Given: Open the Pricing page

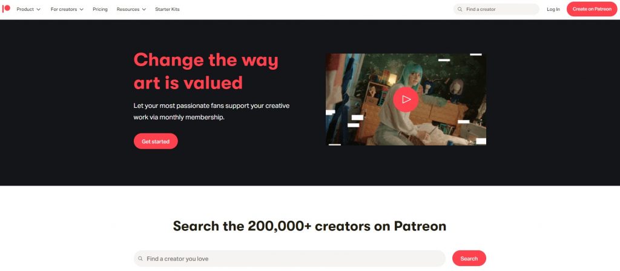Looking at the screenshot, I should [x=100, y=9].
